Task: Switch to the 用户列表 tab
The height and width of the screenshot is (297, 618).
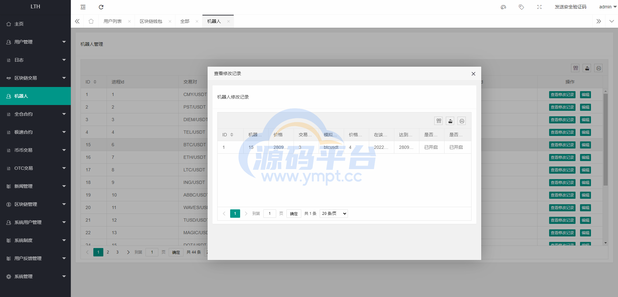Action: [113, 21]
